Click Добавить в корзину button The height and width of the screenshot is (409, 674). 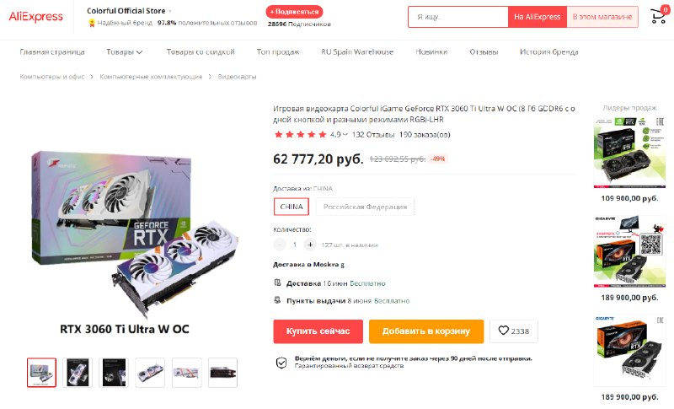click(x=426, y=331)
